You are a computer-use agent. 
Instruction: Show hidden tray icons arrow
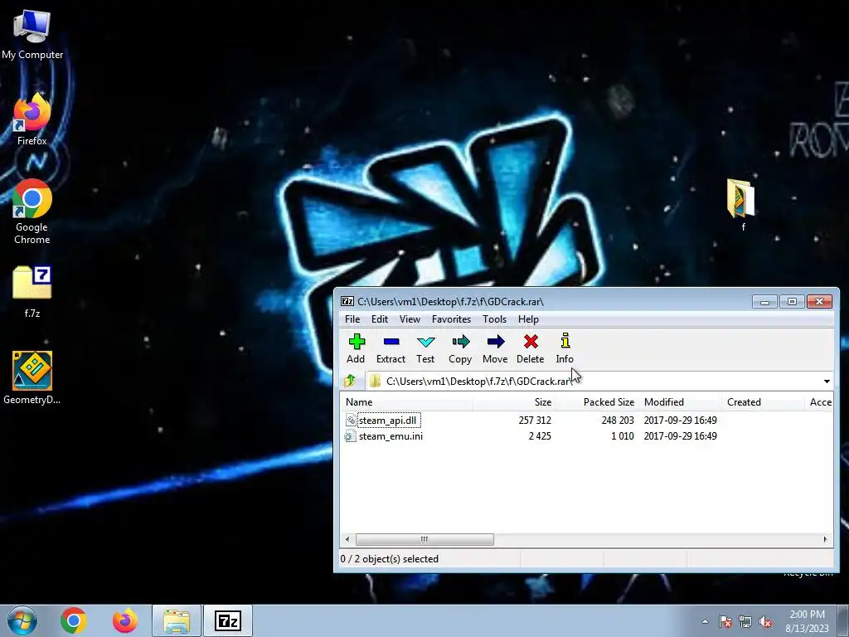[705, 621]
